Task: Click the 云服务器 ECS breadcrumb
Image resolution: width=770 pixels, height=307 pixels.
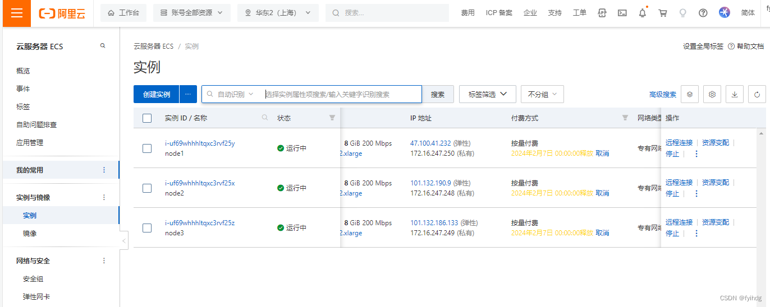Action: click(x=153, y=46)
